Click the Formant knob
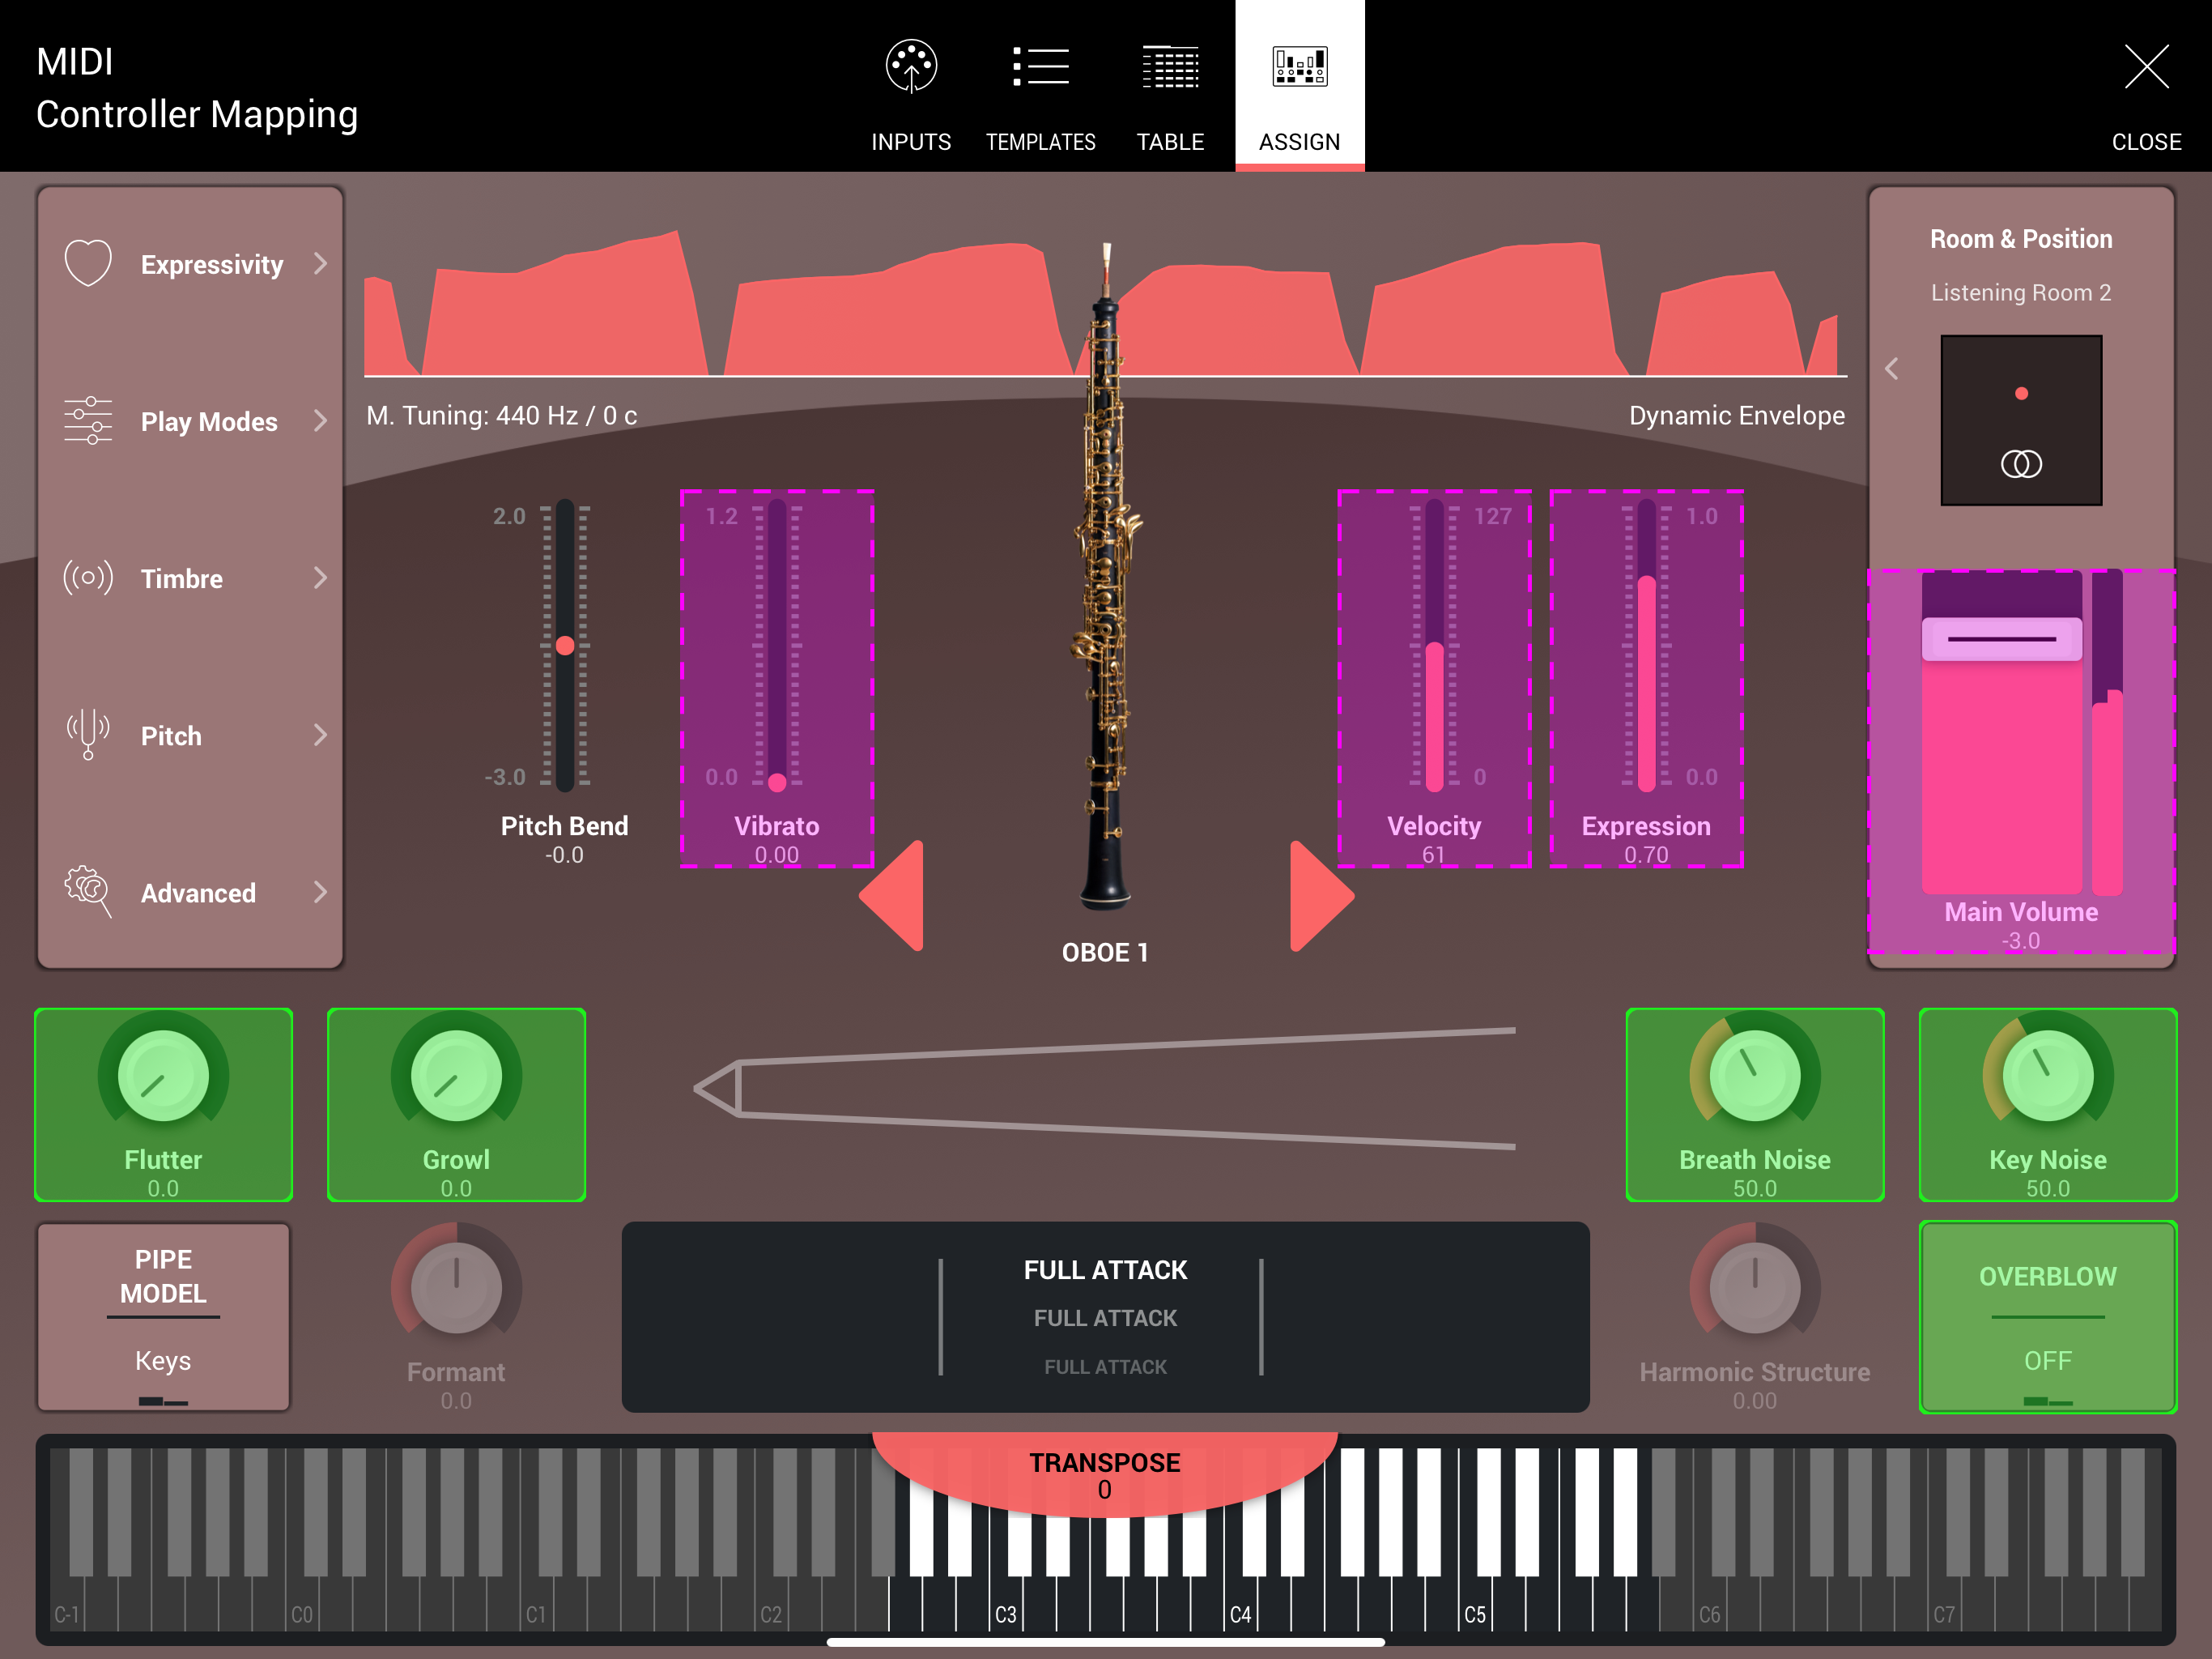The width and height of the screenshot is (2212, 1659). (x=456, y=1288)
